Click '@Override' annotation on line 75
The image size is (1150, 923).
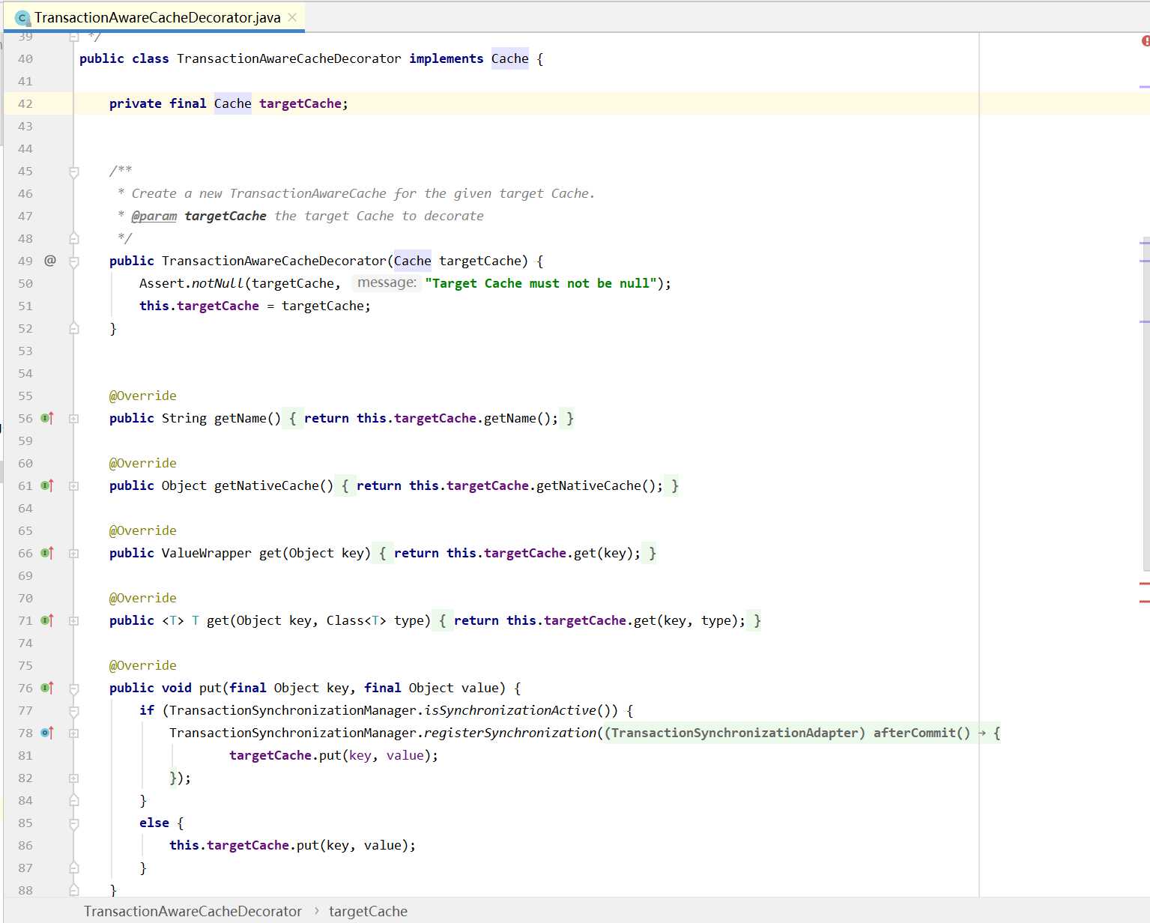coord(143,665)
